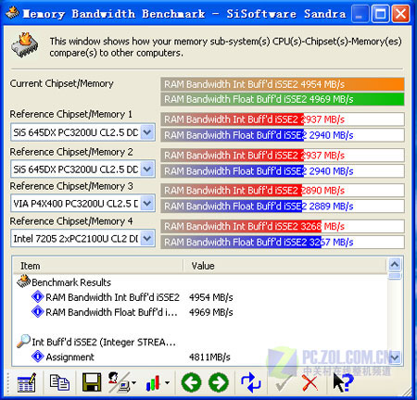Click the green current Float bandwidth bar

pyautogui.click(x=283, y=99)
